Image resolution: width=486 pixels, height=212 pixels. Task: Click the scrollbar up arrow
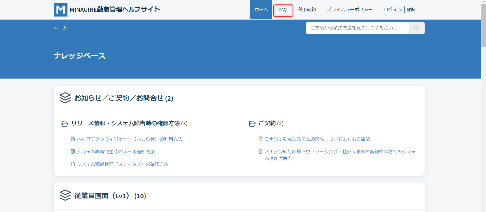click(483, 2)
